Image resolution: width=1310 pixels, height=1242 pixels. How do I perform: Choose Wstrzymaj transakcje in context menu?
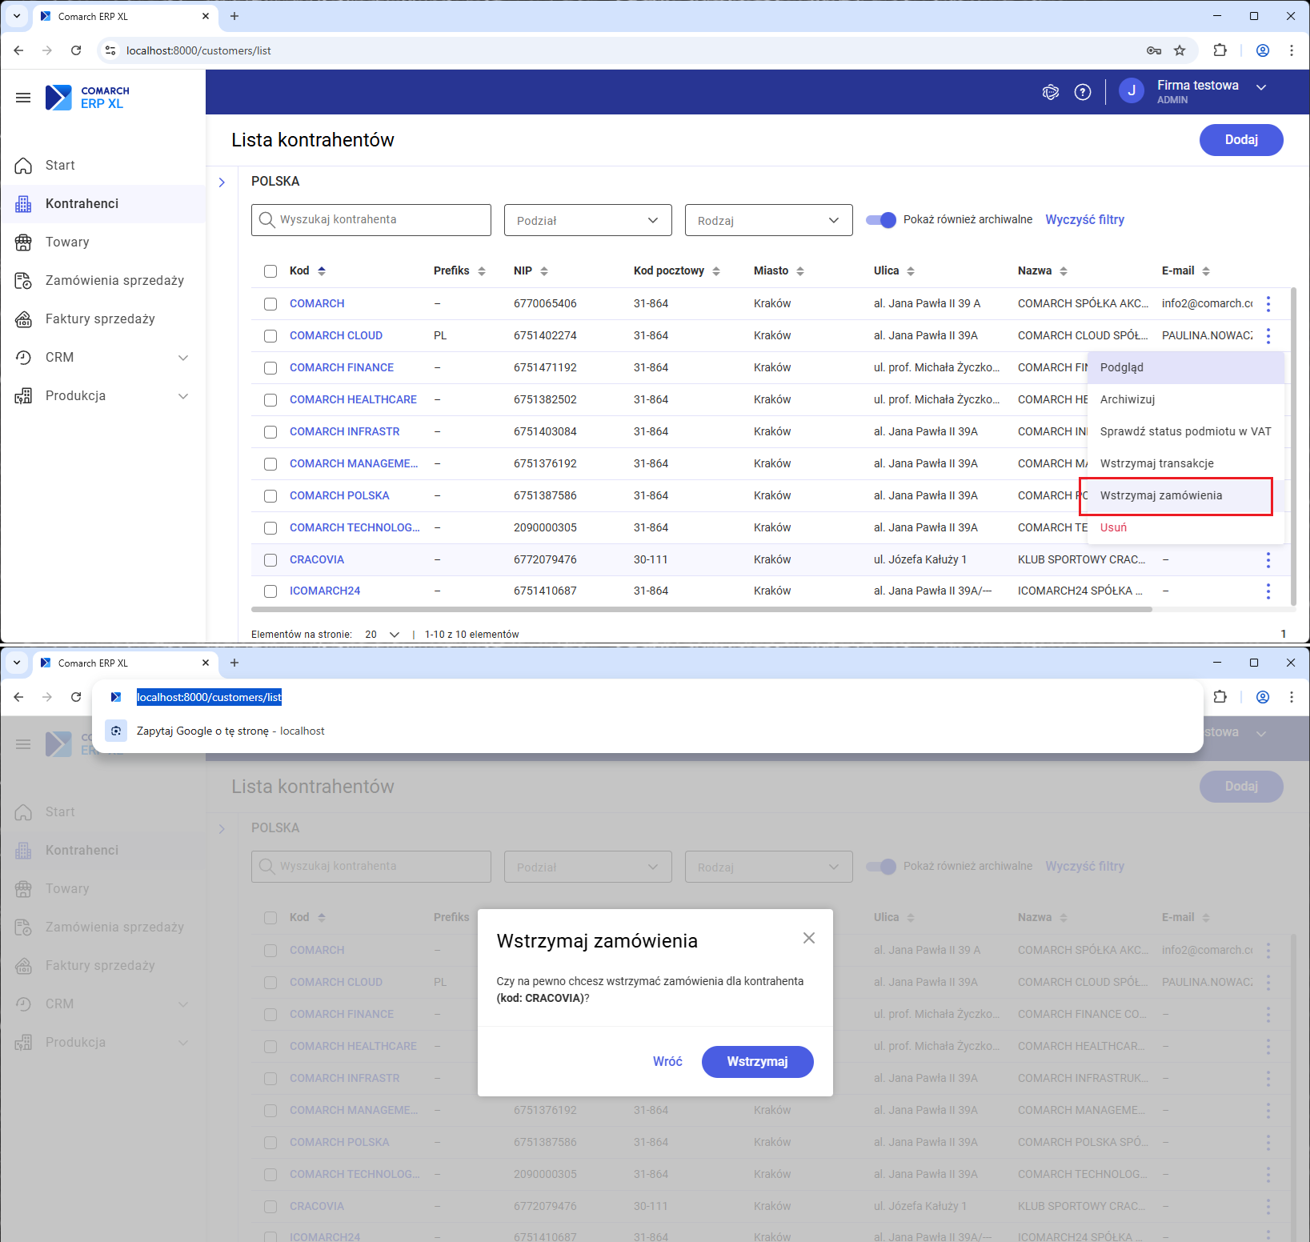pos(1156,463)
